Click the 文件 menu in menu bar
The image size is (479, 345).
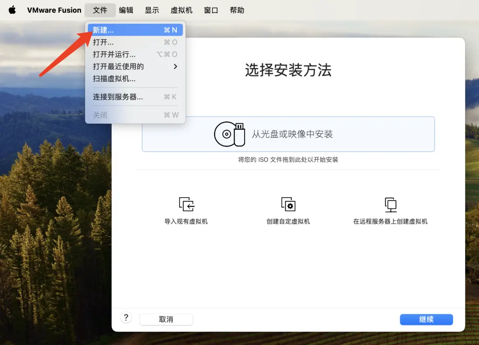point(100,10)
